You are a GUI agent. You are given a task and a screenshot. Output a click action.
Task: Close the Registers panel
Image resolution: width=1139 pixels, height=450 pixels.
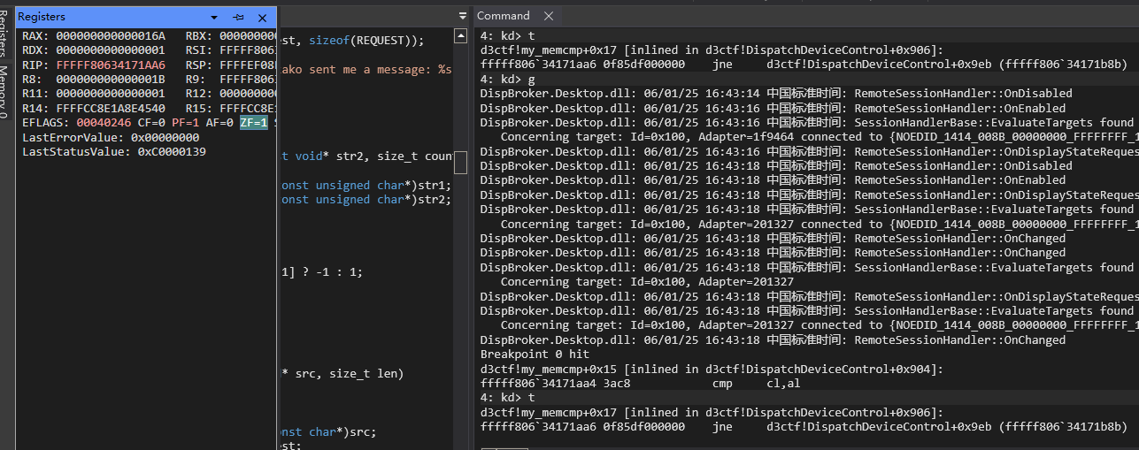tap(262, 18)
